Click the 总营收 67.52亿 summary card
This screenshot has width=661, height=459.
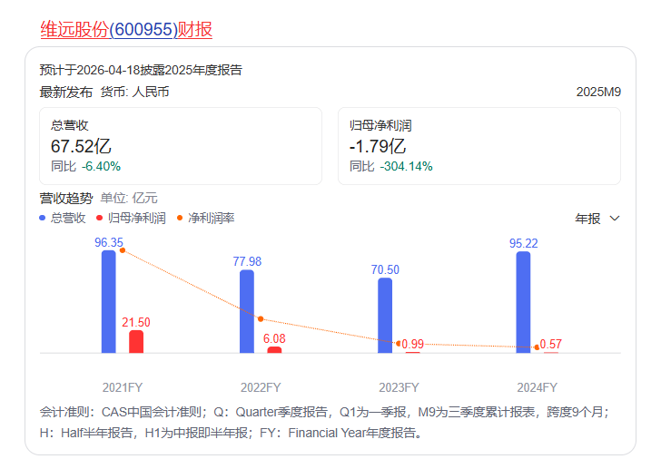click(181, 146)
